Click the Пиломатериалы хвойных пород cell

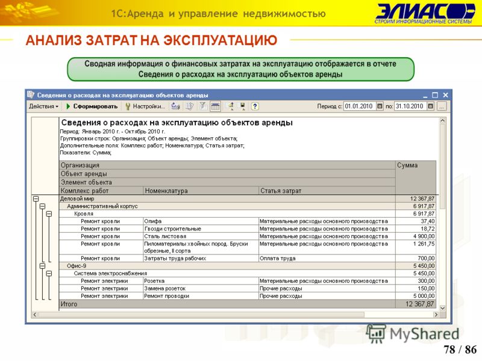[201, 247]
